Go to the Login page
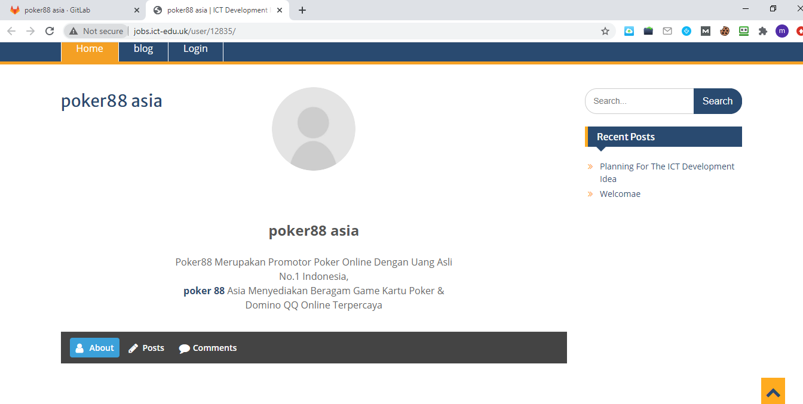 coord(195,50)
